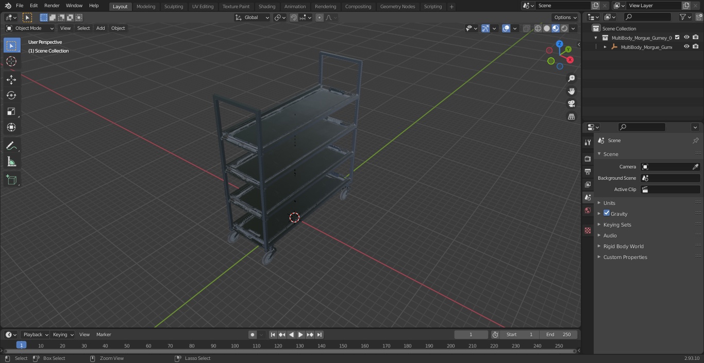
Task: Play the animation forward
Action: click(x=301, y=335)
